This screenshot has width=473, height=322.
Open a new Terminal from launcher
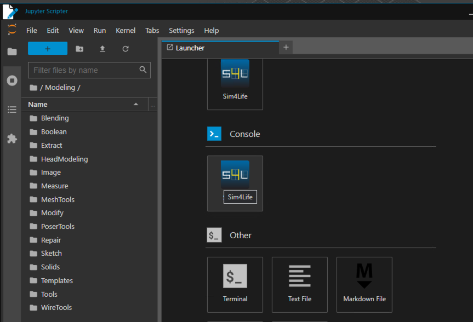click(235, 285)
